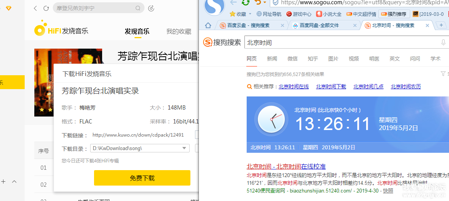449x201 pixels.
Task: Click the browser home icon left of tabs
Action: click(x=208, y=25)
